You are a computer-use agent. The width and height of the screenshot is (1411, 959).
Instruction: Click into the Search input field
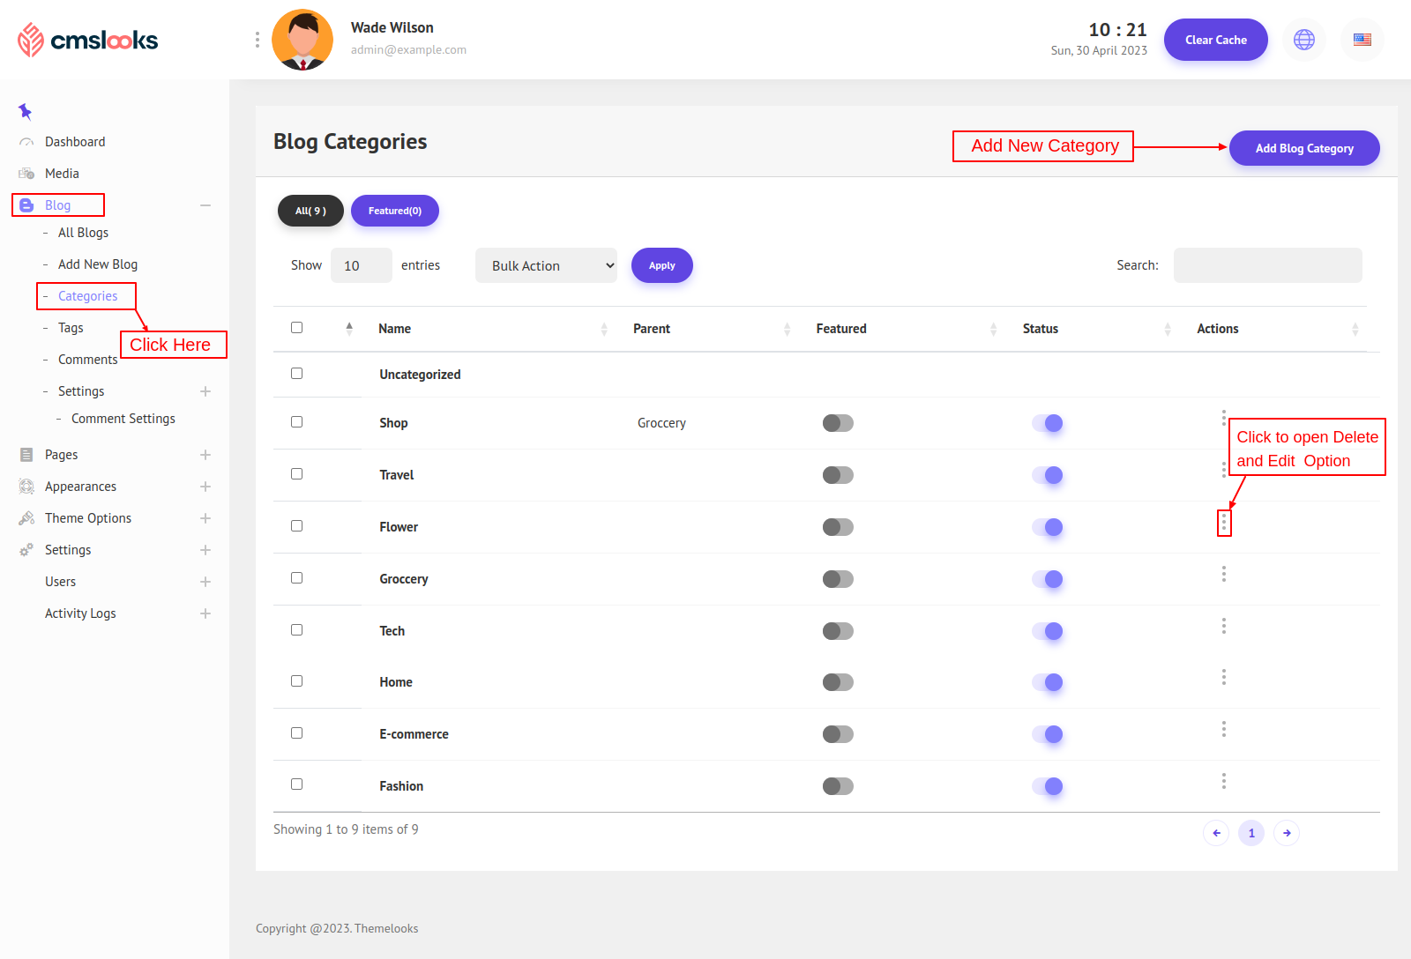click(1267, 265)
